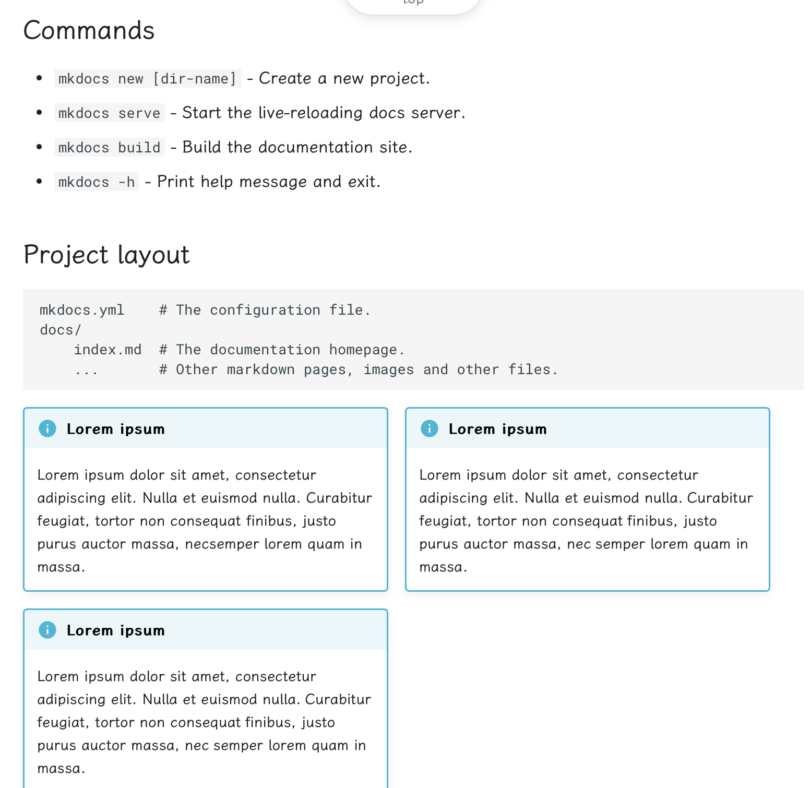Select the 'mkdocs serve' code snippet
The image size is (811, 788).
109,113
